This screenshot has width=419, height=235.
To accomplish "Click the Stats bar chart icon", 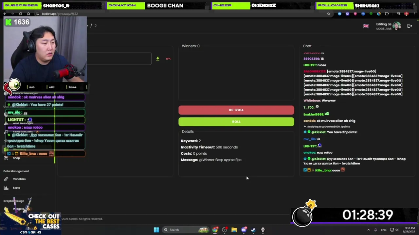I will [x=6, y=188].
